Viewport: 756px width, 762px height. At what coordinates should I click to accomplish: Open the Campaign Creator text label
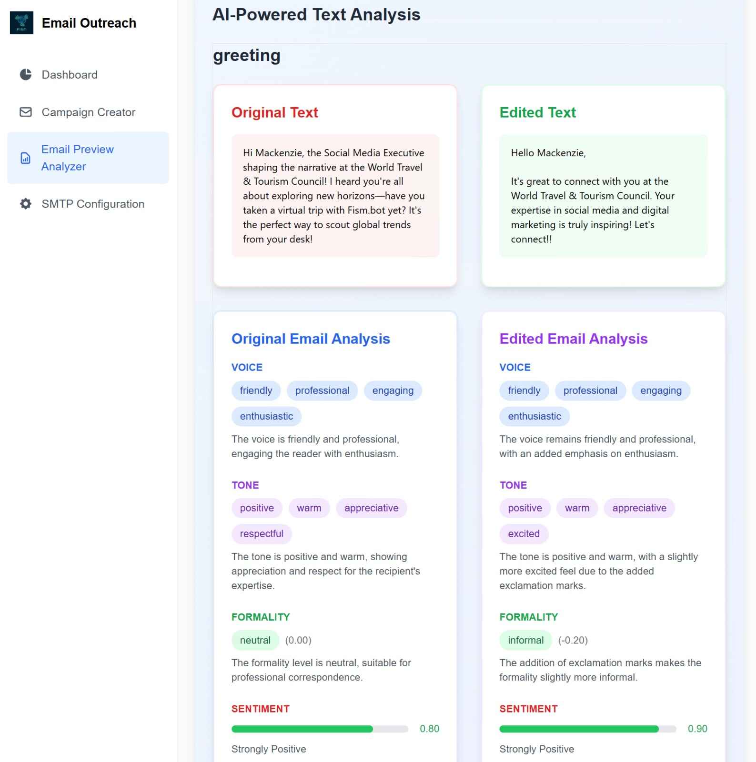(88, 112)
